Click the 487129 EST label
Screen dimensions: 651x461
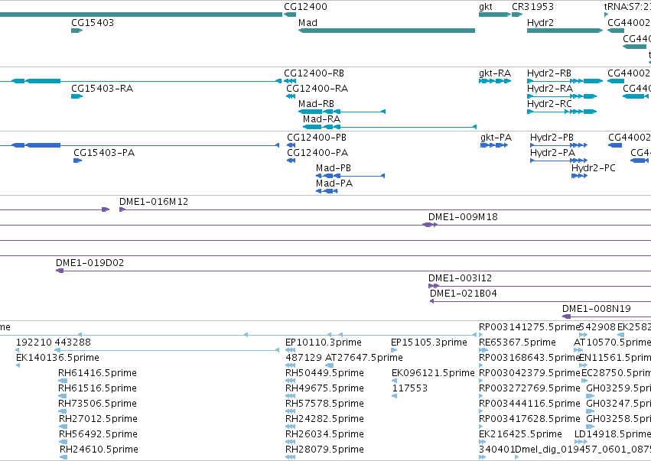(x=304, y=358)
